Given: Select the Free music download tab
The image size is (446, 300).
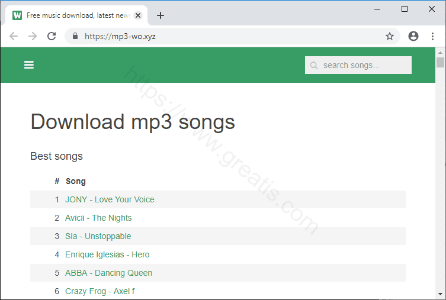Looking at the screenshot, I should click(76, 15).
